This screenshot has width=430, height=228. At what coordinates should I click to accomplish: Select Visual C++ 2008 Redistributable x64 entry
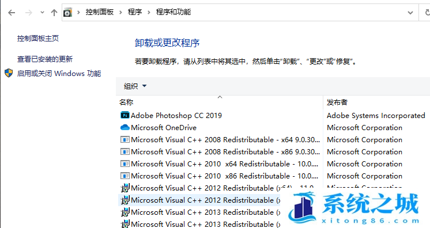[220, 140]
